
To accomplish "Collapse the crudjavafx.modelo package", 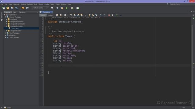I will (x=7, y=26).
